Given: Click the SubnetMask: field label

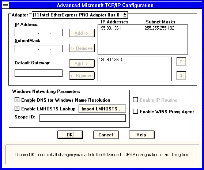Looking at the screenshot, I should [28, 41].
